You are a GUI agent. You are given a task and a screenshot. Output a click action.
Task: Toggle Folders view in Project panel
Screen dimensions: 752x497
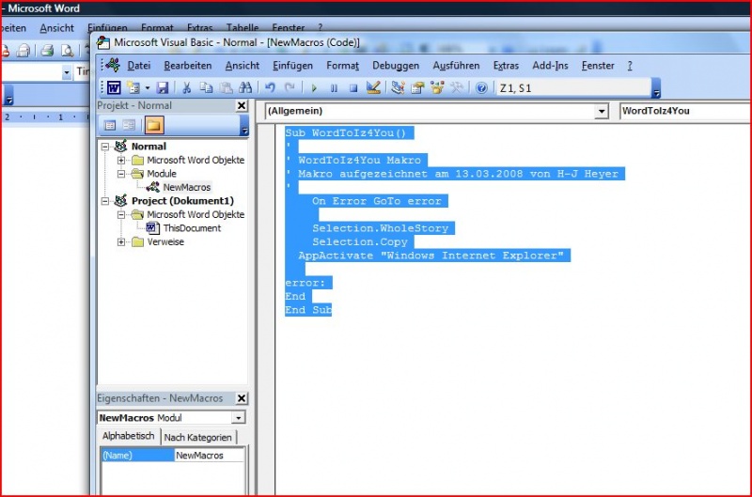tap(153, 125)
